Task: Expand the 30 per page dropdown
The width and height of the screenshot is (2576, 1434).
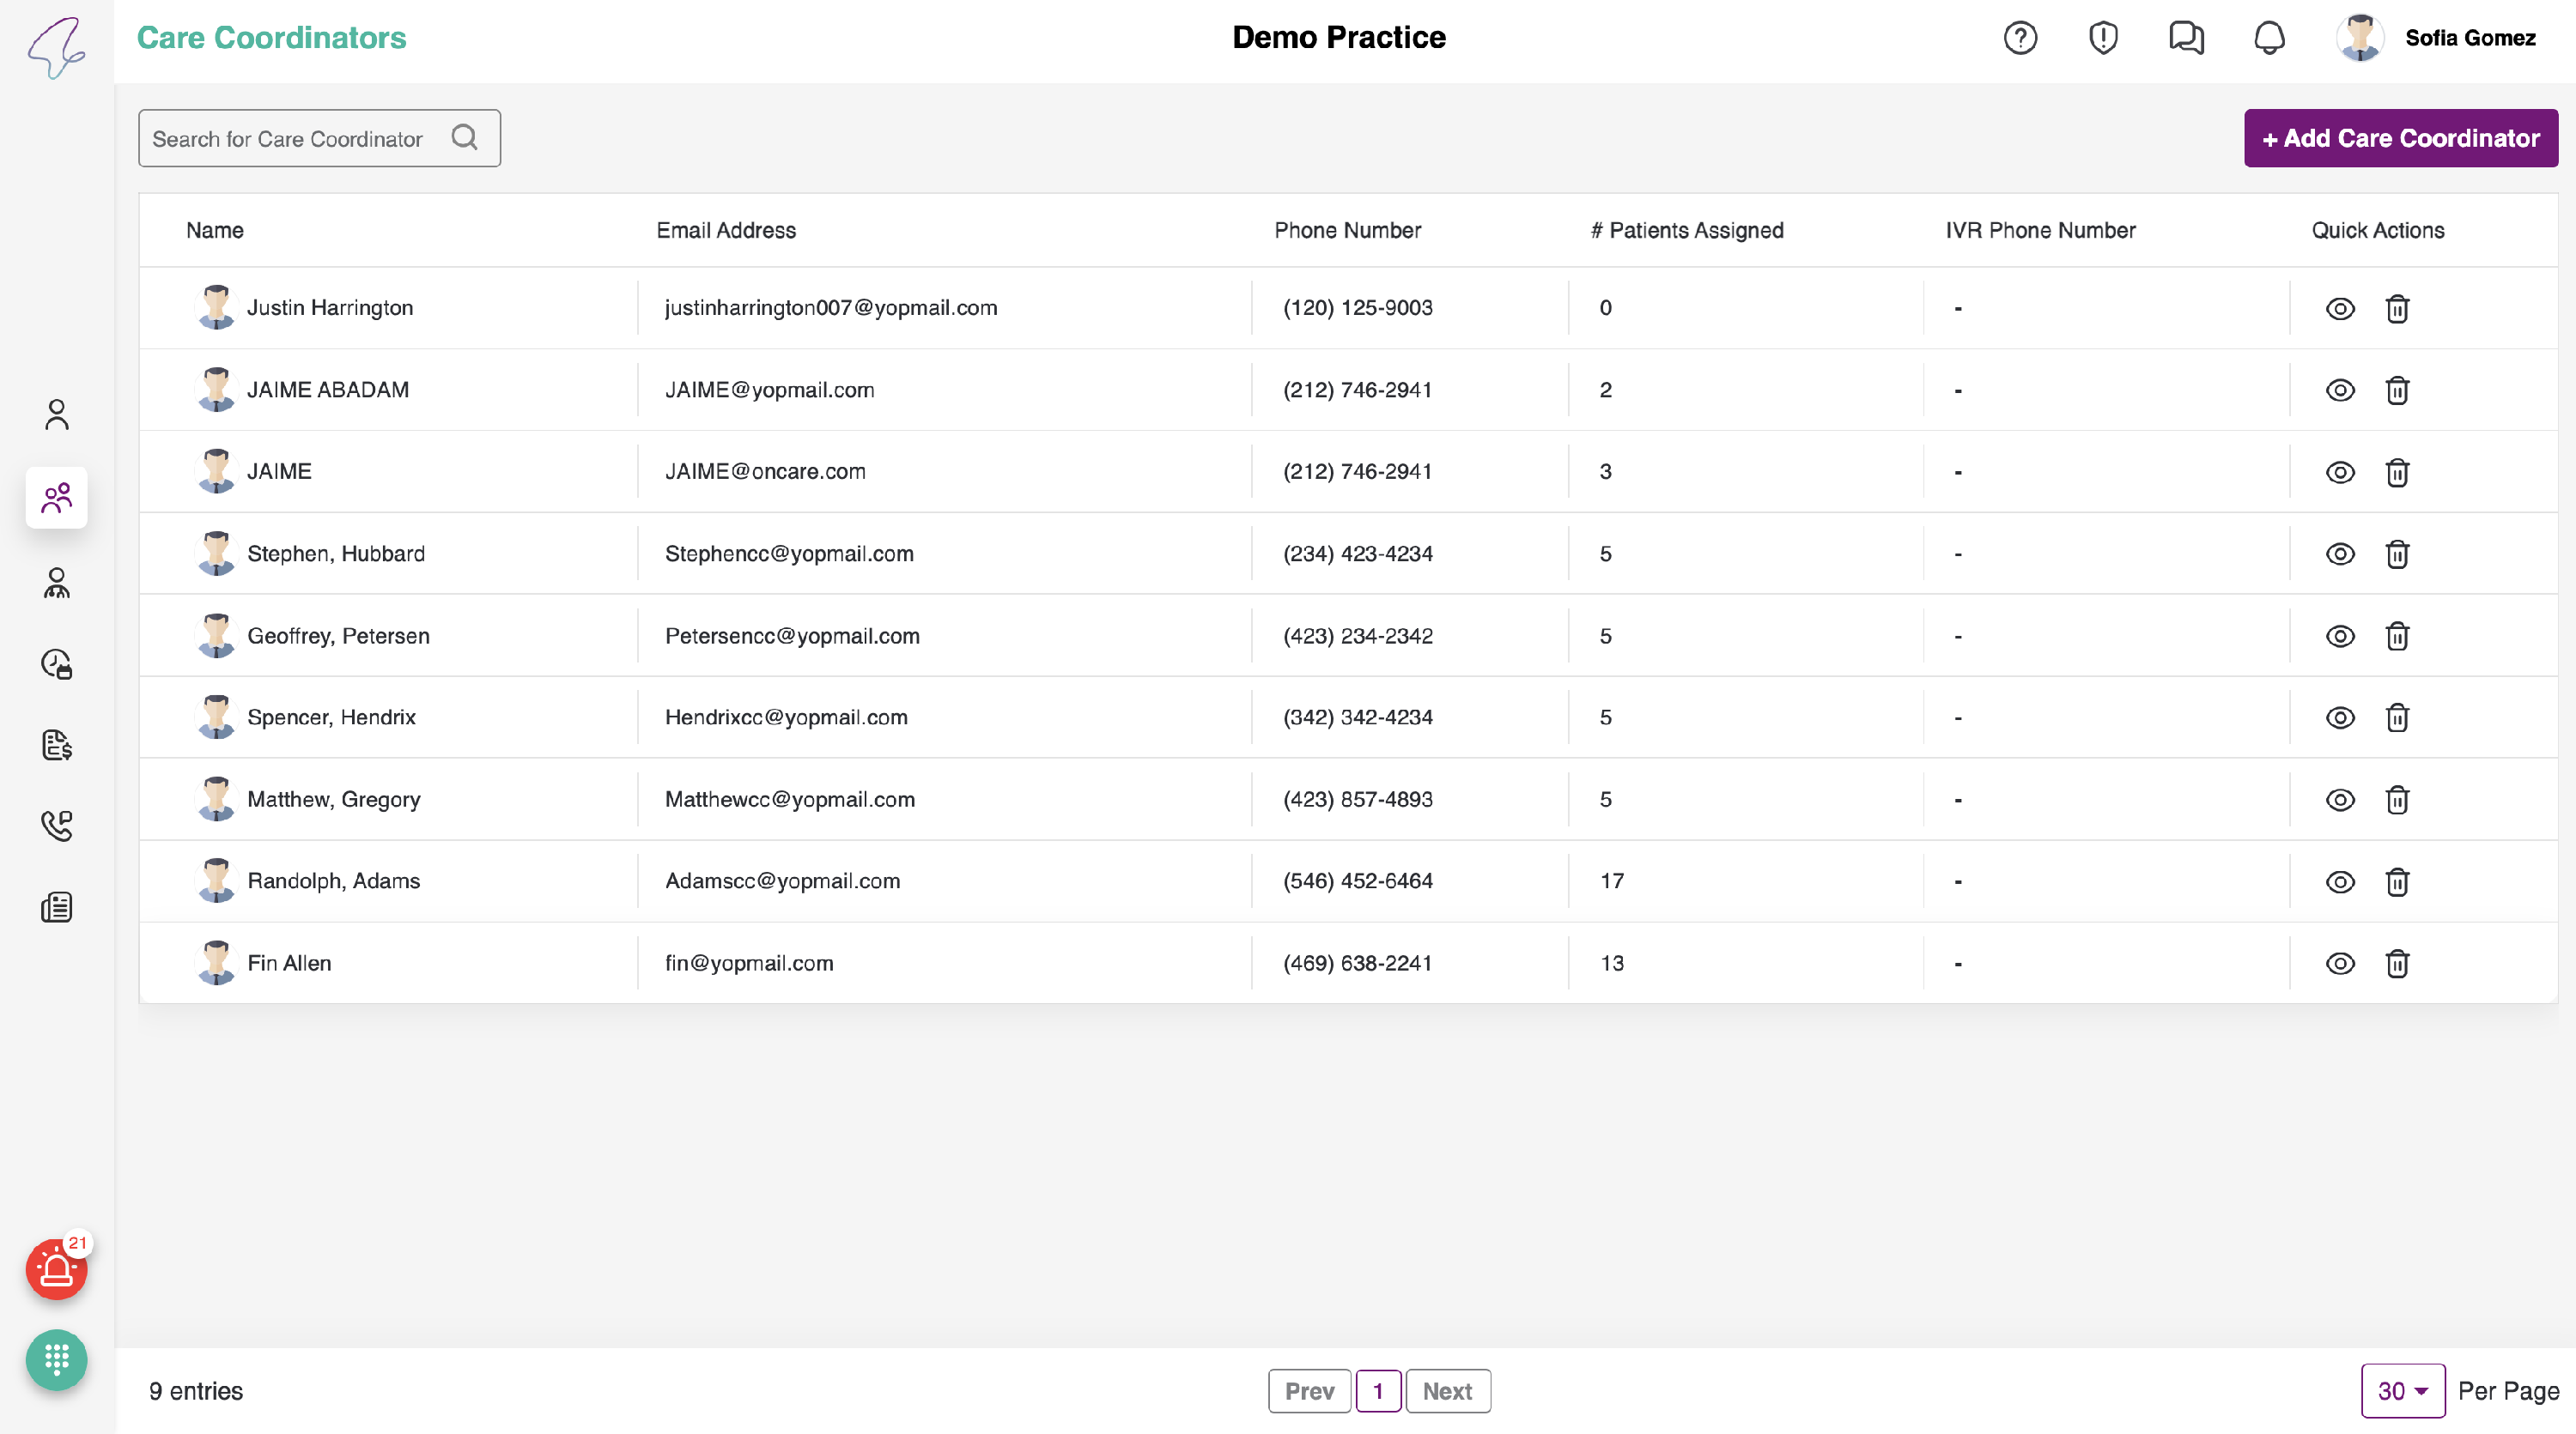Action: click(x=2402, y=1391)
